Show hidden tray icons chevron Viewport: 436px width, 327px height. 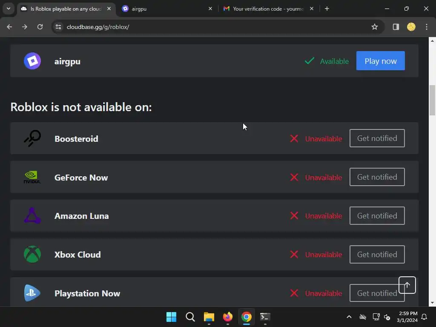(349, 317)
